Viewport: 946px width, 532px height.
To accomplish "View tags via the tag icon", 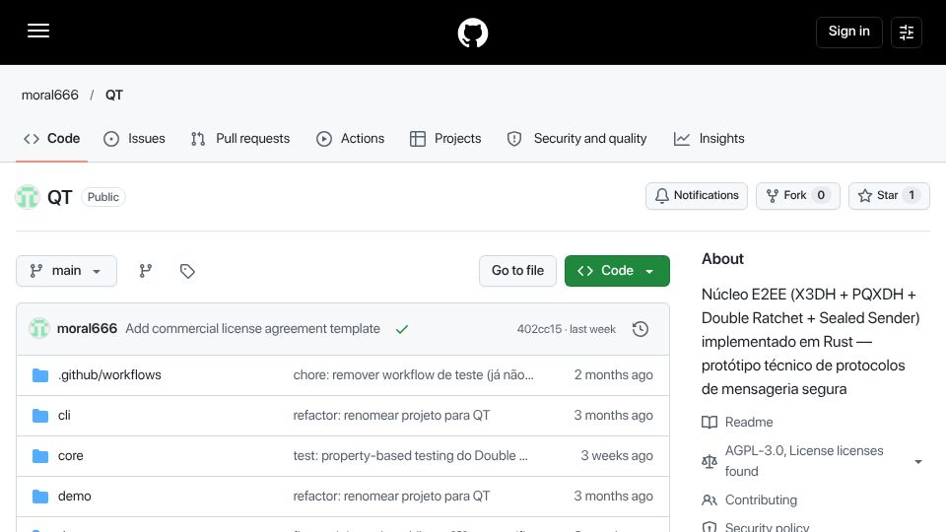I will click(187, 271).
